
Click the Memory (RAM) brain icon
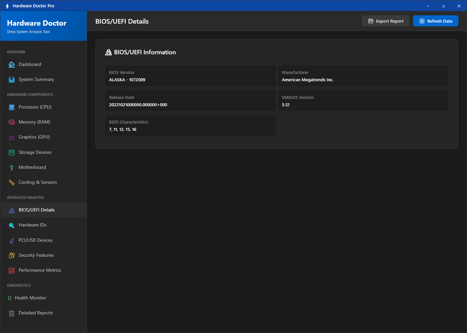[x=12, y=122]
